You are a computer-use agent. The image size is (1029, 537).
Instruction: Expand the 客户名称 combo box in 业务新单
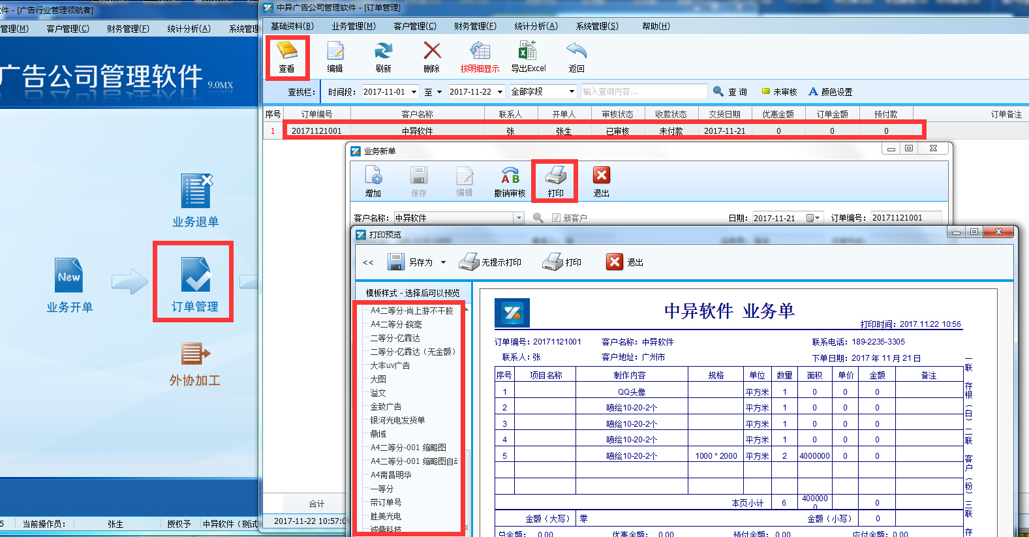(x=519, y=218)
